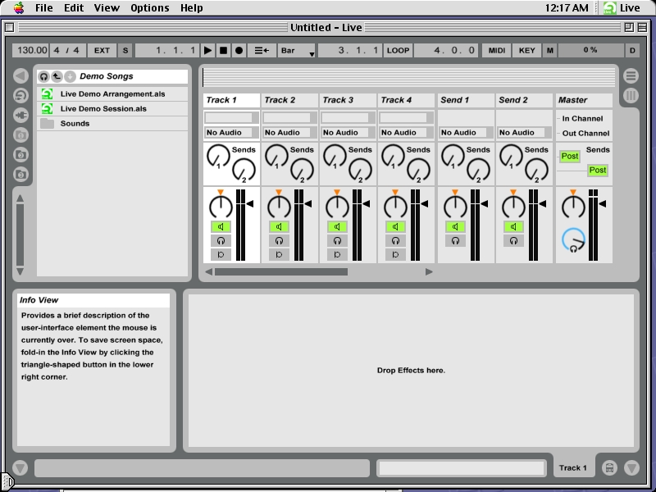Click the Sounds folder icon
Screen dimensions: 656x492
pyautogui.click(x=47, y=124)
